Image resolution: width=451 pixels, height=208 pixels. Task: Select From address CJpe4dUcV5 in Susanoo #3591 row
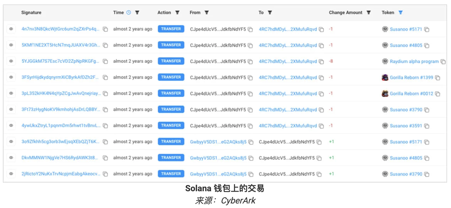click(x=218, y=126)
